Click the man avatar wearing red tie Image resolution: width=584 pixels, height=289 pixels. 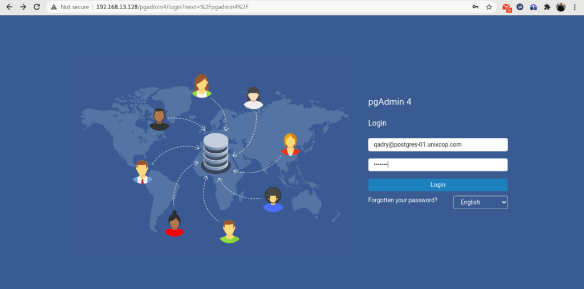coord(142,172)
